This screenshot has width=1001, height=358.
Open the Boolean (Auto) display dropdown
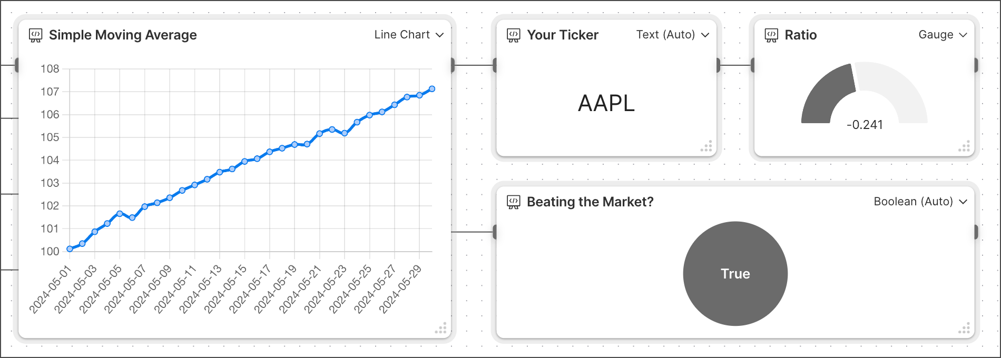920,202
